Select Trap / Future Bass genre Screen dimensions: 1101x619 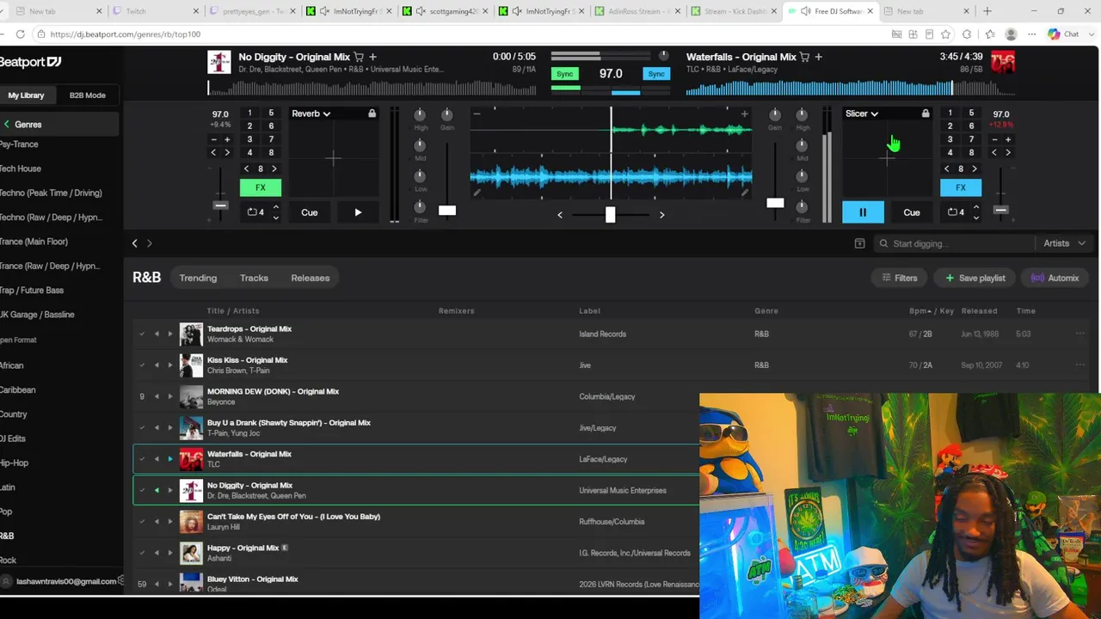(x=32, y=291)
